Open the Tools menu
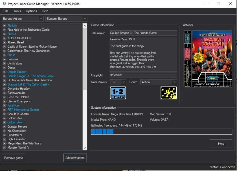Viewport: 237px width, 171px height. tap(17, 11)
